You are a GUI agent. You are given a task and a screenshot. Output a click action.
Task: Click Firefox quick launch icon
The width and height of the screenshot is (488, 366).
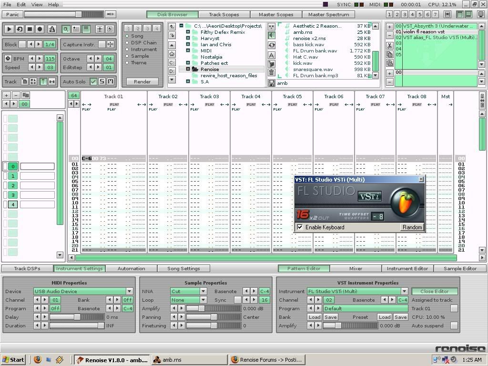point(38,360)
